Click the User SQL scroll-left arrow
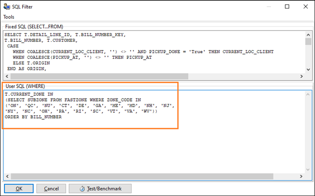Image resolution: width=315 pixels, height=196 pixels. [x=7, y=176]
